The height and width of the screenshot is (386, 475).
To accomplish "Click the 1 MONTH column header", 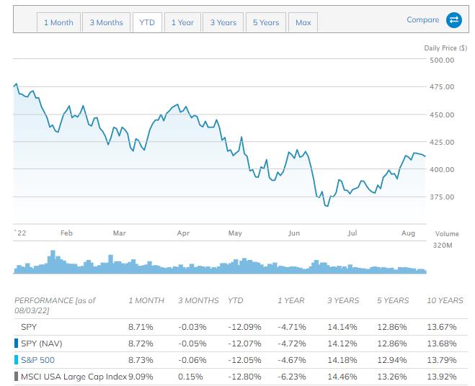I will pyautogui.click(x=146, y=300).
